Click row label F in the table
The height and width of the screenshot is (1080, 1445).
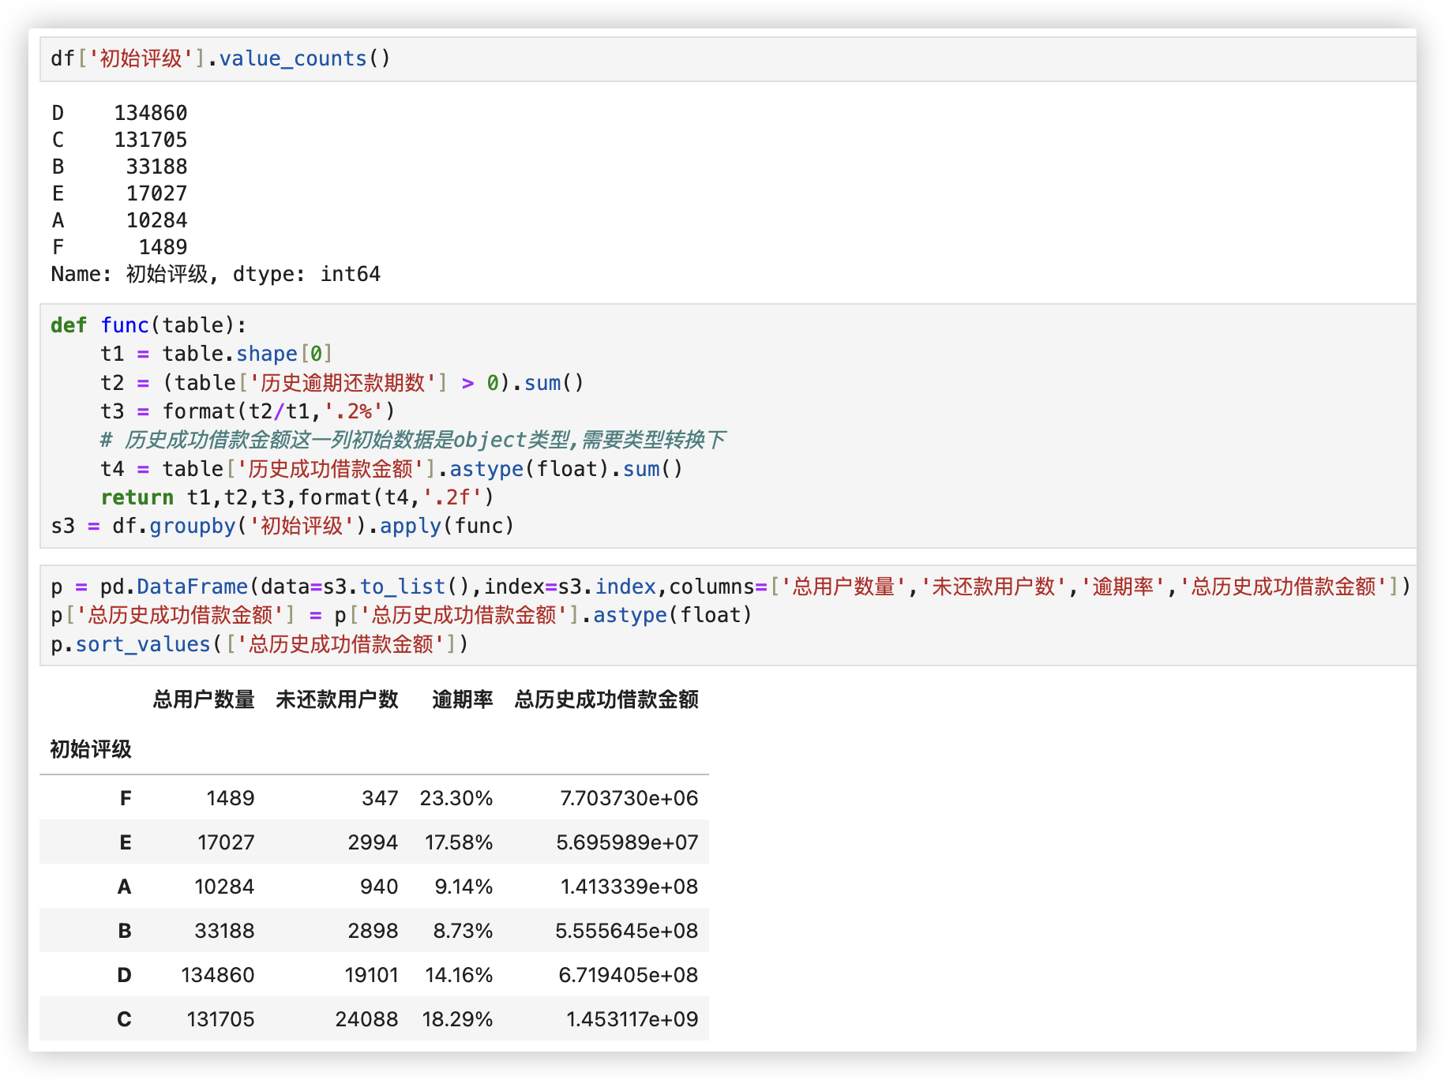125,798
